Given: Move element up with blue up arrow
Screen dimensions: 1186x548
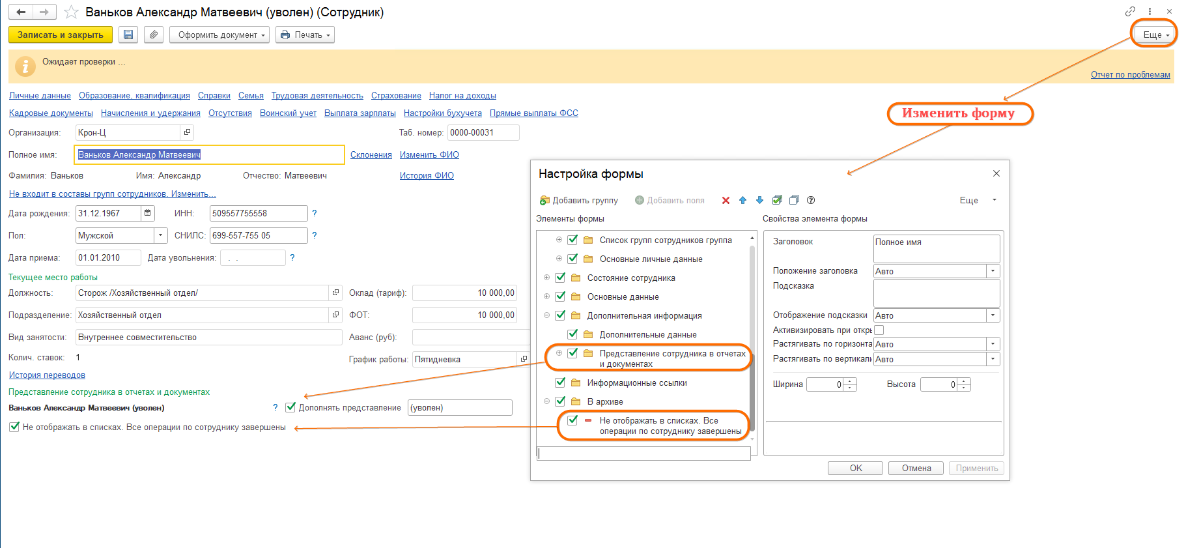Looking at the screenshot, I should pyautogui.click(x=742, y=201).
